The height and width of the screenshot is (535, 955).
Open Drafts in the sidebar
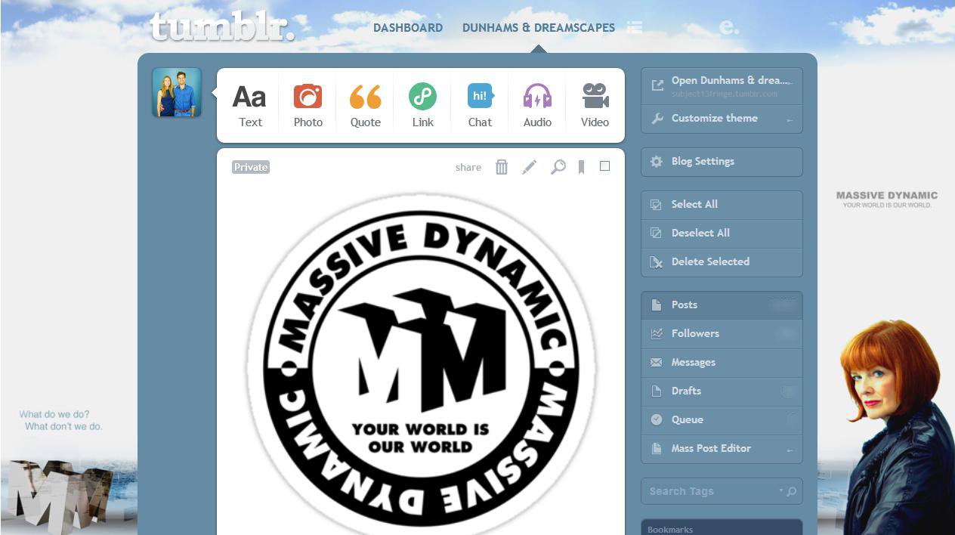tap(722, 391)
